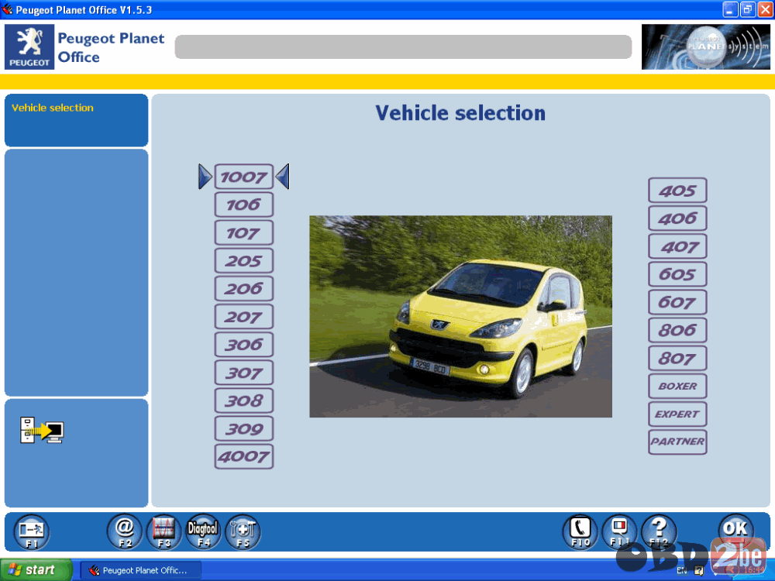
Task: Click the Planet System banner image
Action: (705, 47)
